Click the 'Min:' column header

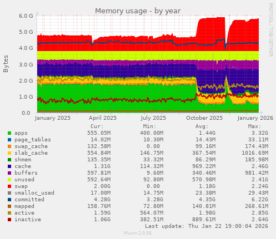pyautogui.click(x=149, y=126)
